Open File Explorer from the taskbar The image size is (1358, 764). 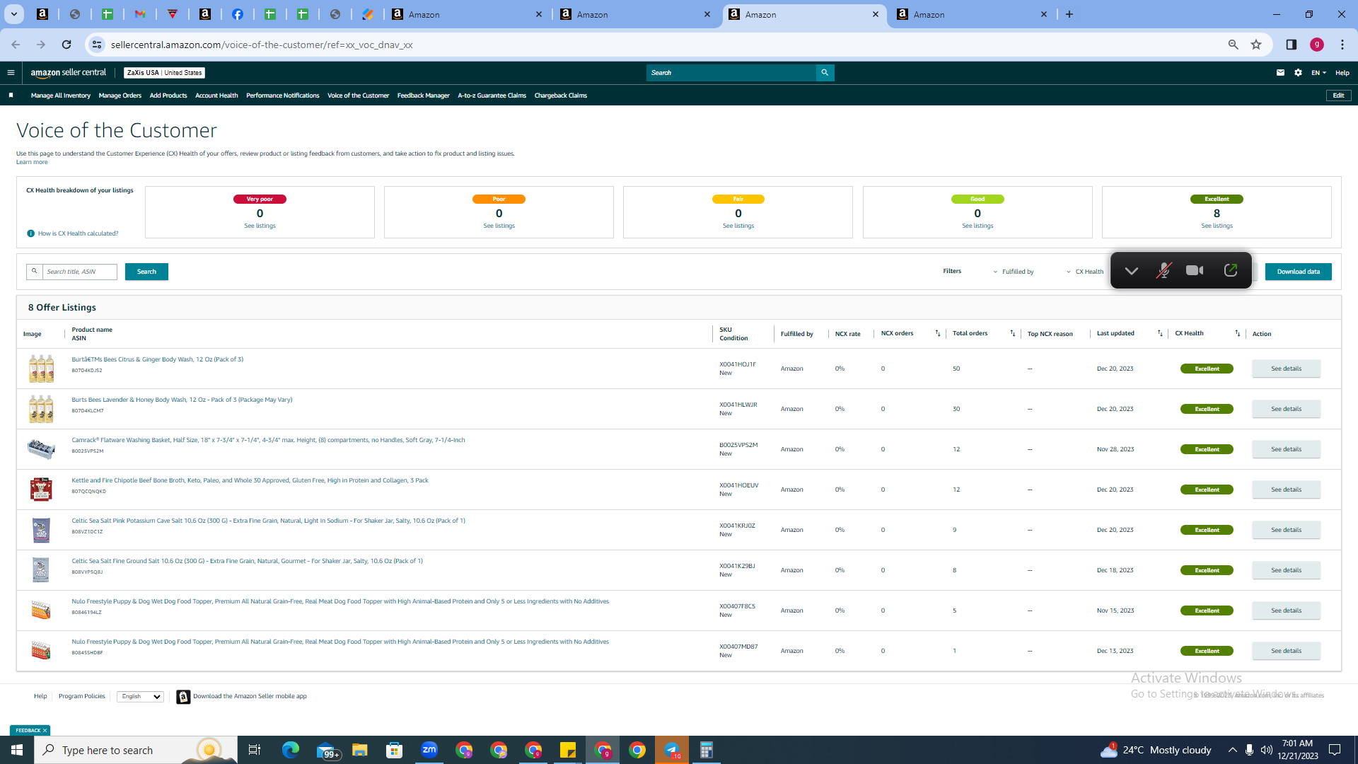coord(360,750)
